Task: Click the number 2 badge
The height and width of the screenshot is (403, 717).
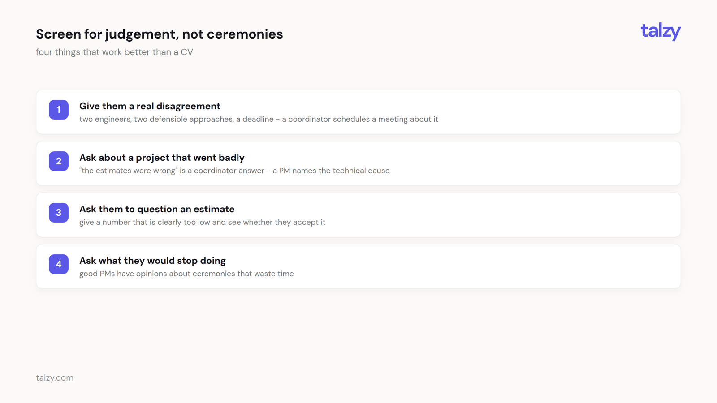Action: click(59, 161)
